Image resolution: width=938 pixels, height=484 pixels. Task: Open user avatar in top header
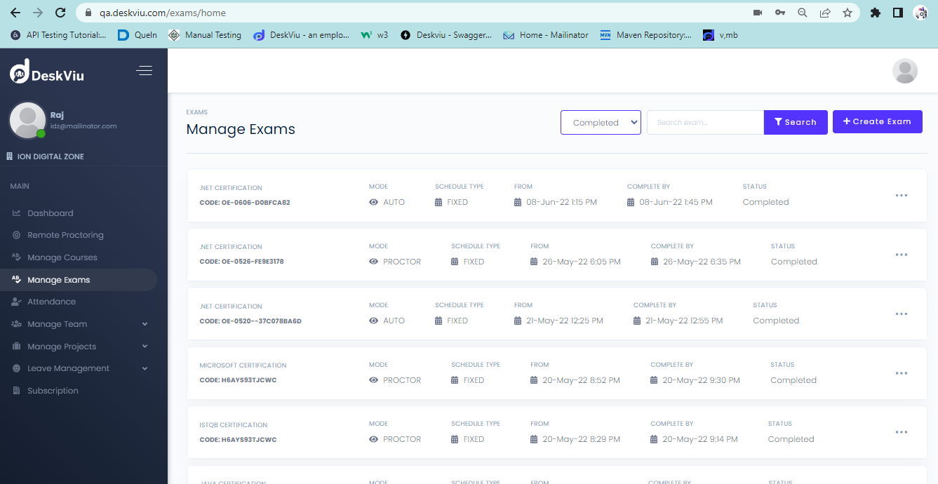click(x=904, y=71)
